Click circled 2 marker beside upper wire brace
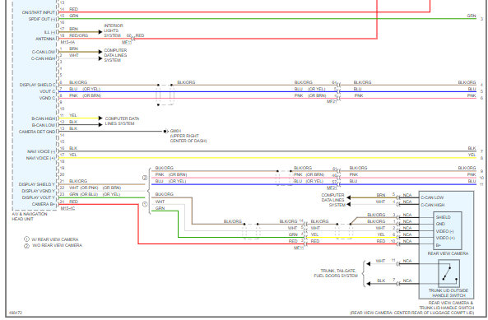The width and height of the screenshot is (488, 320). [x=145, y=178]
